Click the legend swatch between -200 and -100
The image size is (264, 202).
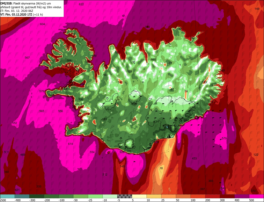(x=51, y=196)
